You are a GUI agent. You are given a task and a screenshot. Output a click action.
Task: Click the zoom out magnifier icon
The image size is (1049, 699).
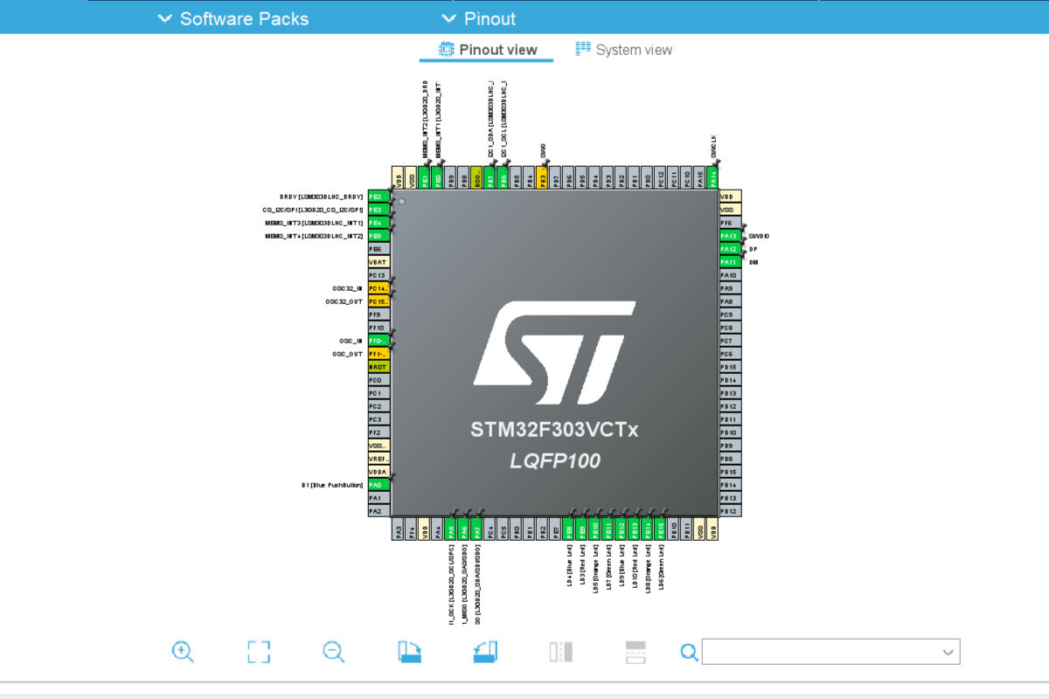coord(332,652)
